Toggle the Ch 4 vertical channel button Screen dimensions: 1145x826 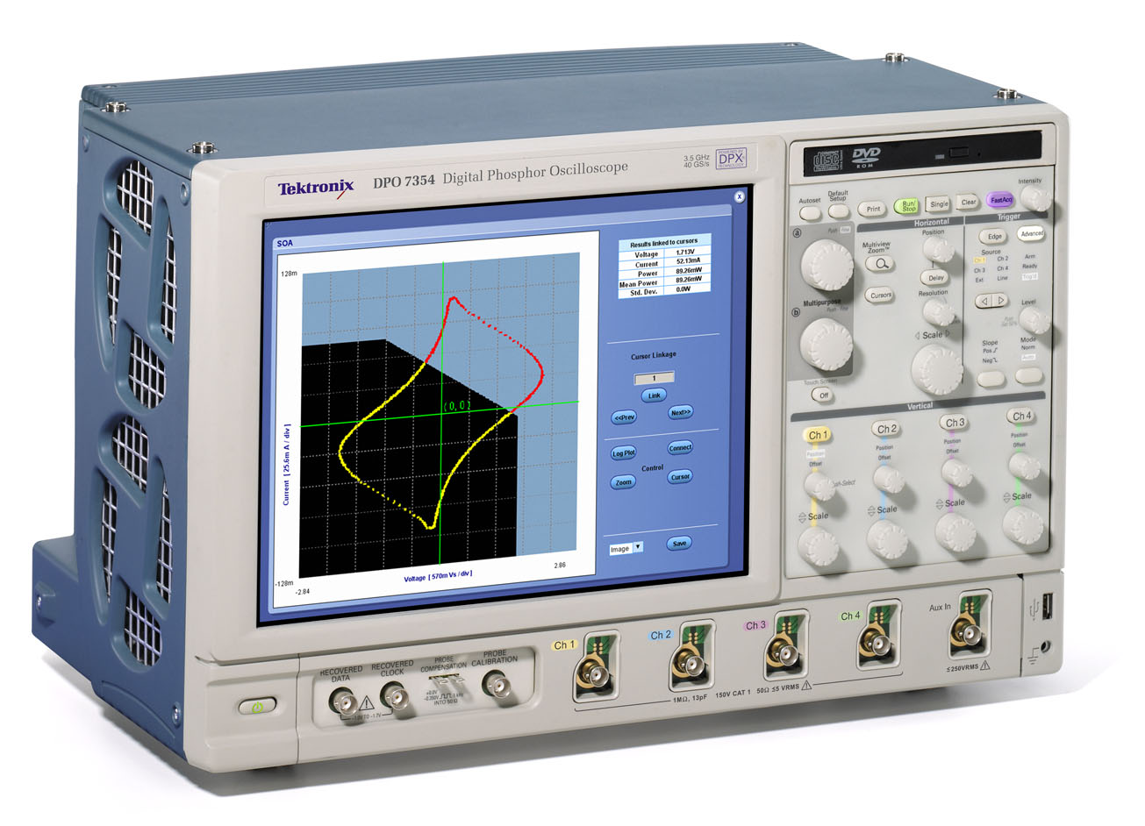click(x=1021, y=416)
